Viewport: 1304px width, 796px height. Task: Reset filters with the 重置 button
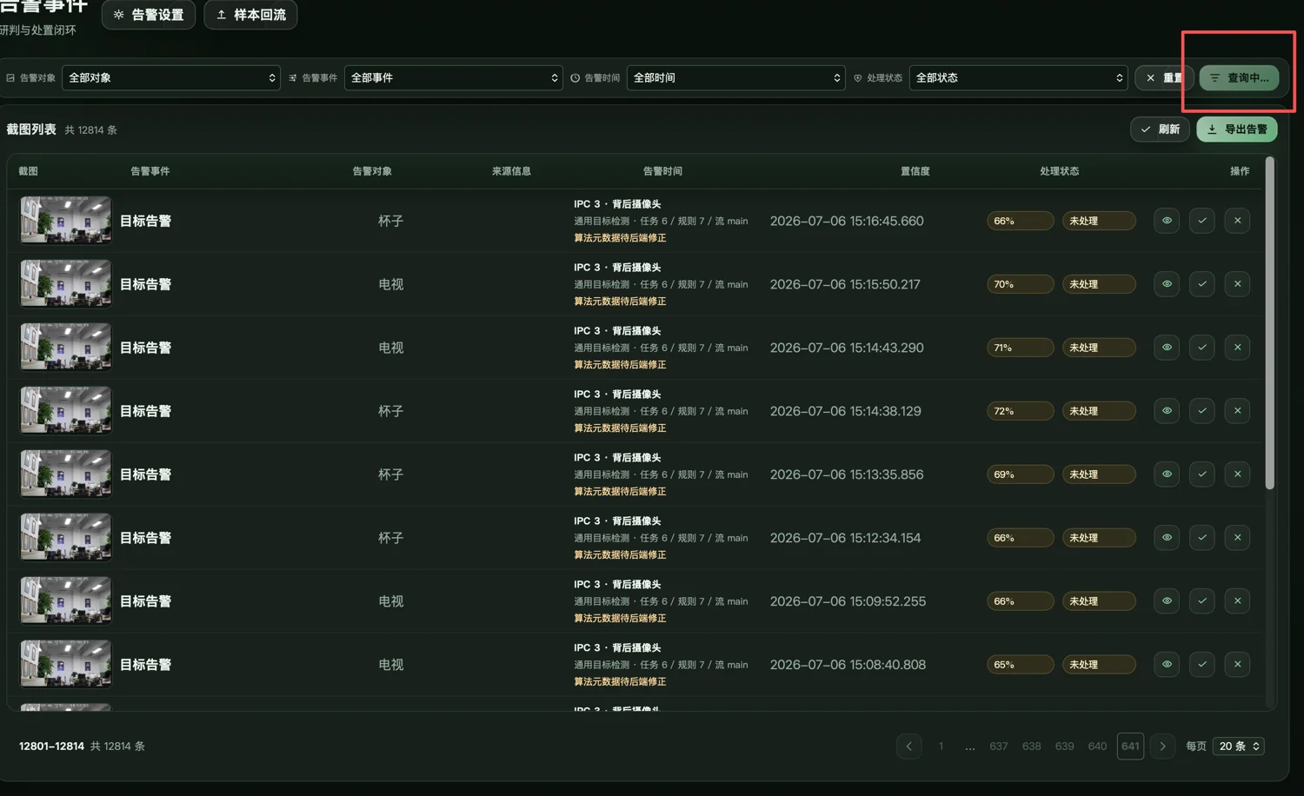click(x=1164, y=77)
